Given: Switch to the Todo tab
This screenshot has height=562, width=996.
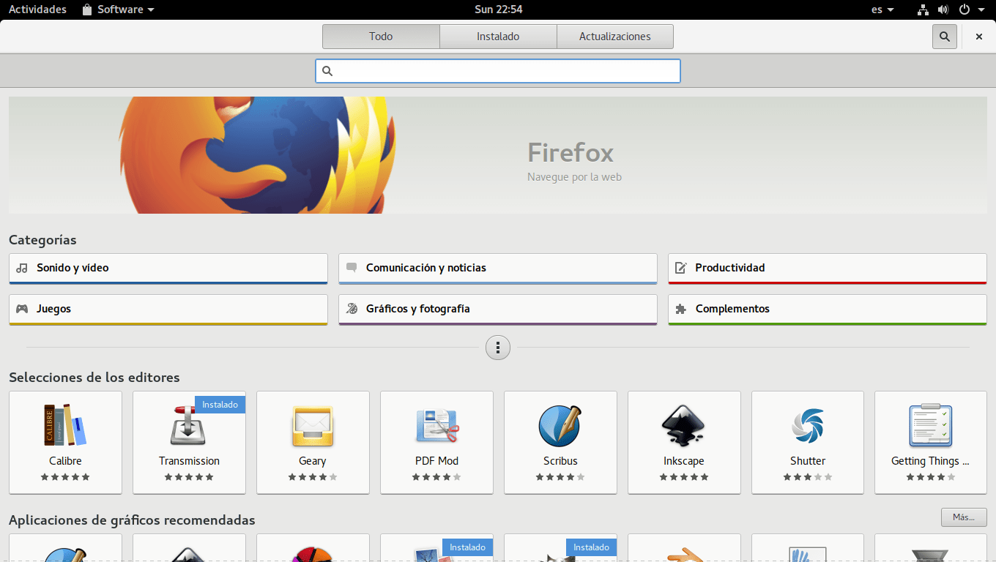Looking at the screenshot, I should (x=381, y=37).
